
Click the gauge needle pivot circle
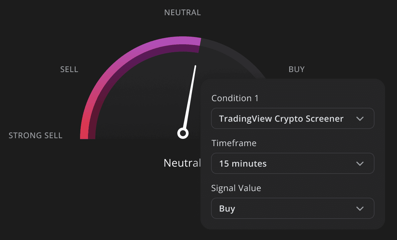[x=183, y=134]
